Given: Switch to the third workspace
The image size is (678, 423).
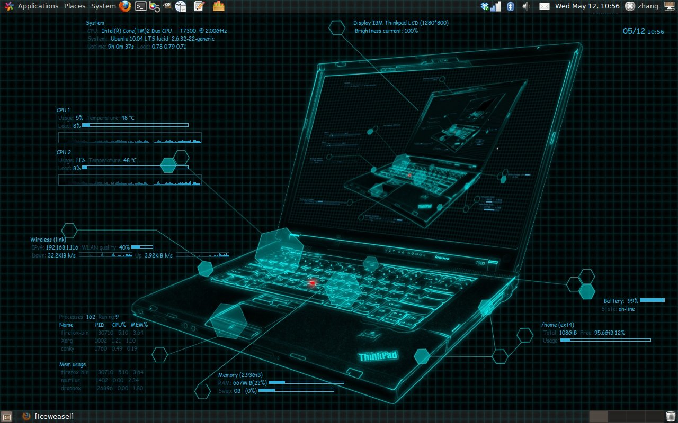Looking at the screenshot, I should point(635,417).
